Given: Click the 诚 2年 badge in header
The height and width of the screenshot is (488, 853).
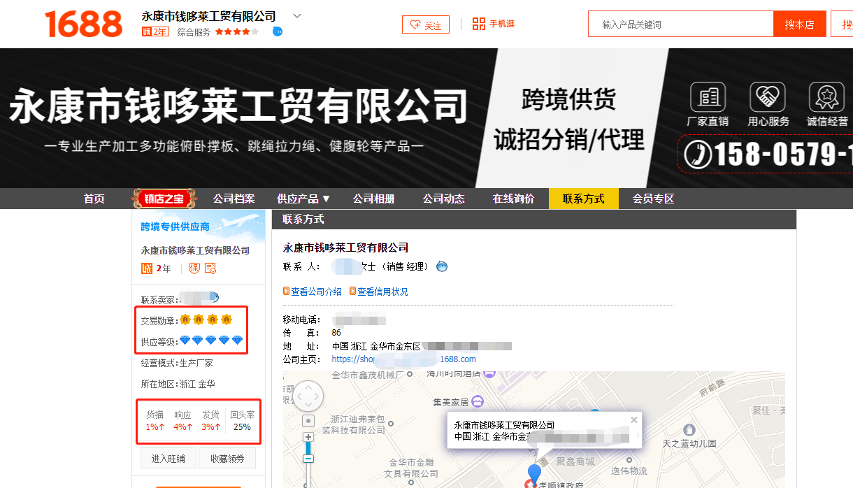Looking at the screenshot, I should pyautogui.click(x=155, y=31).
